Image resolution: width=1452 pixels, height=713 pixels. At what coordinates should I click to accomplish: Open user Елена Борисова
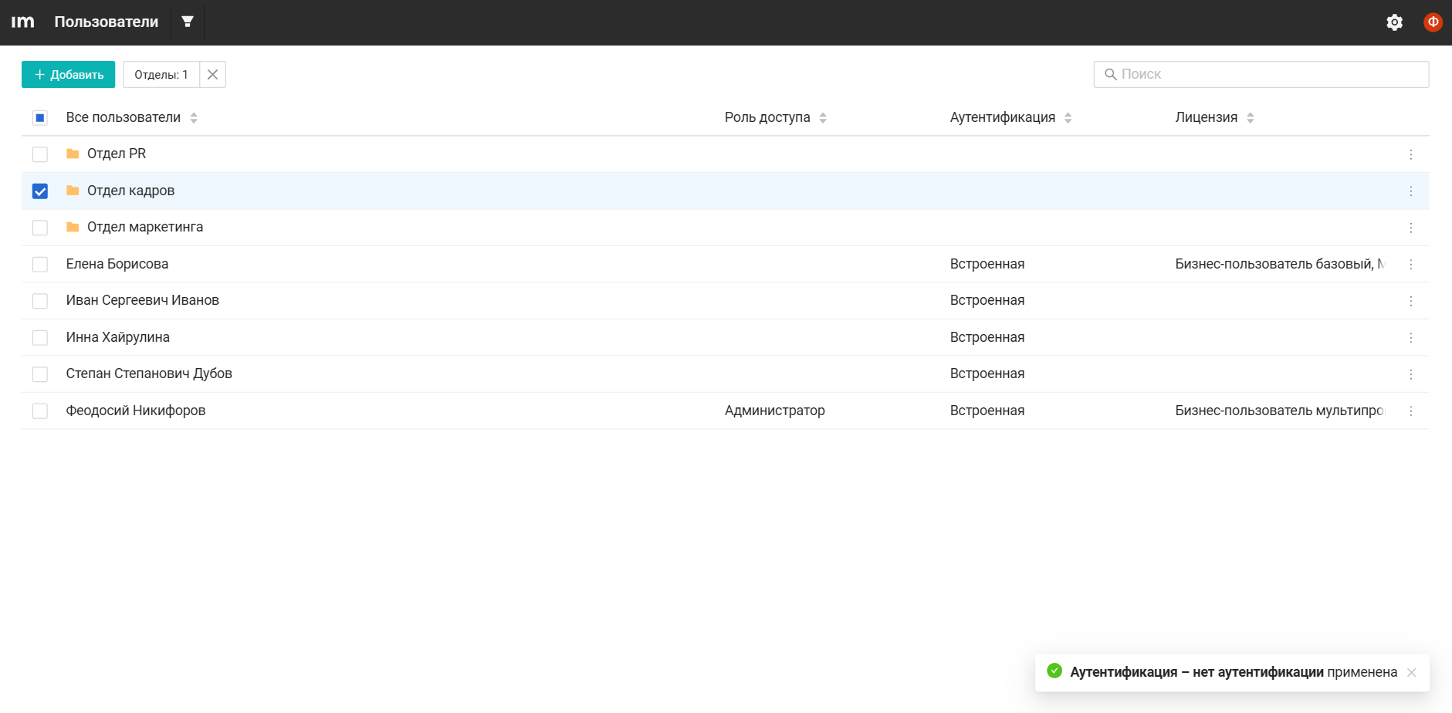(117, 264)
